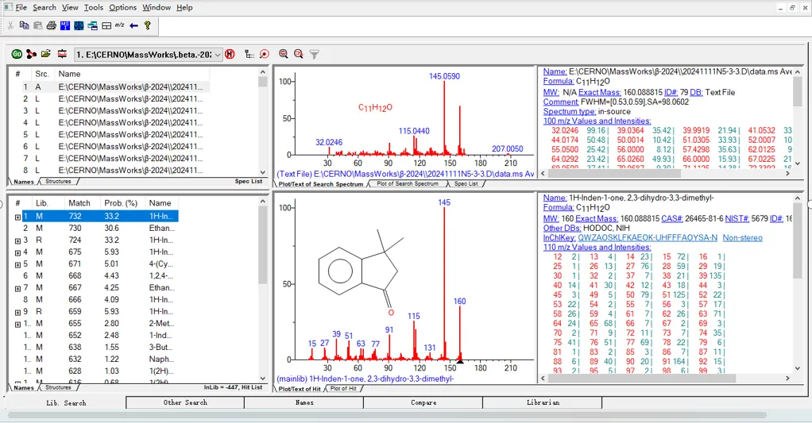Open the Tools menu

(x=94, y=7)
